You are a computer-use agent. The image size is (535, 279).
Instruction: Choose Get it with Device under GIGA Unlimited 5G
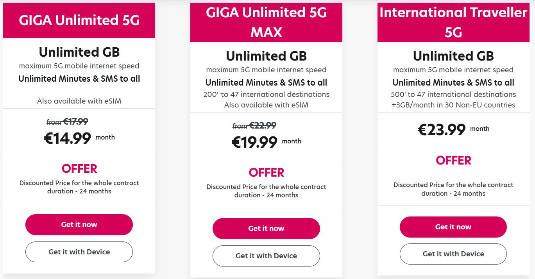point(79,252)
